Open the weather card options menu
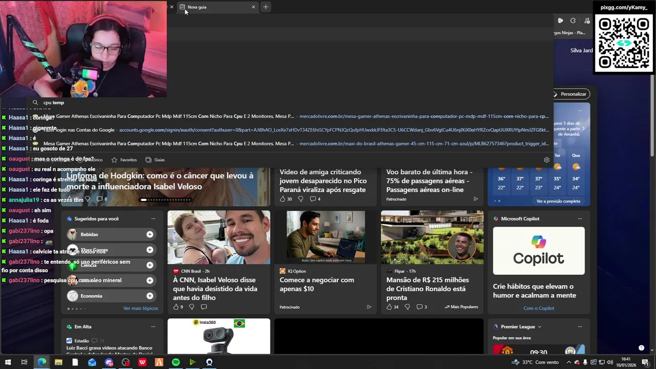656x369 pixels. pos(580,110)
